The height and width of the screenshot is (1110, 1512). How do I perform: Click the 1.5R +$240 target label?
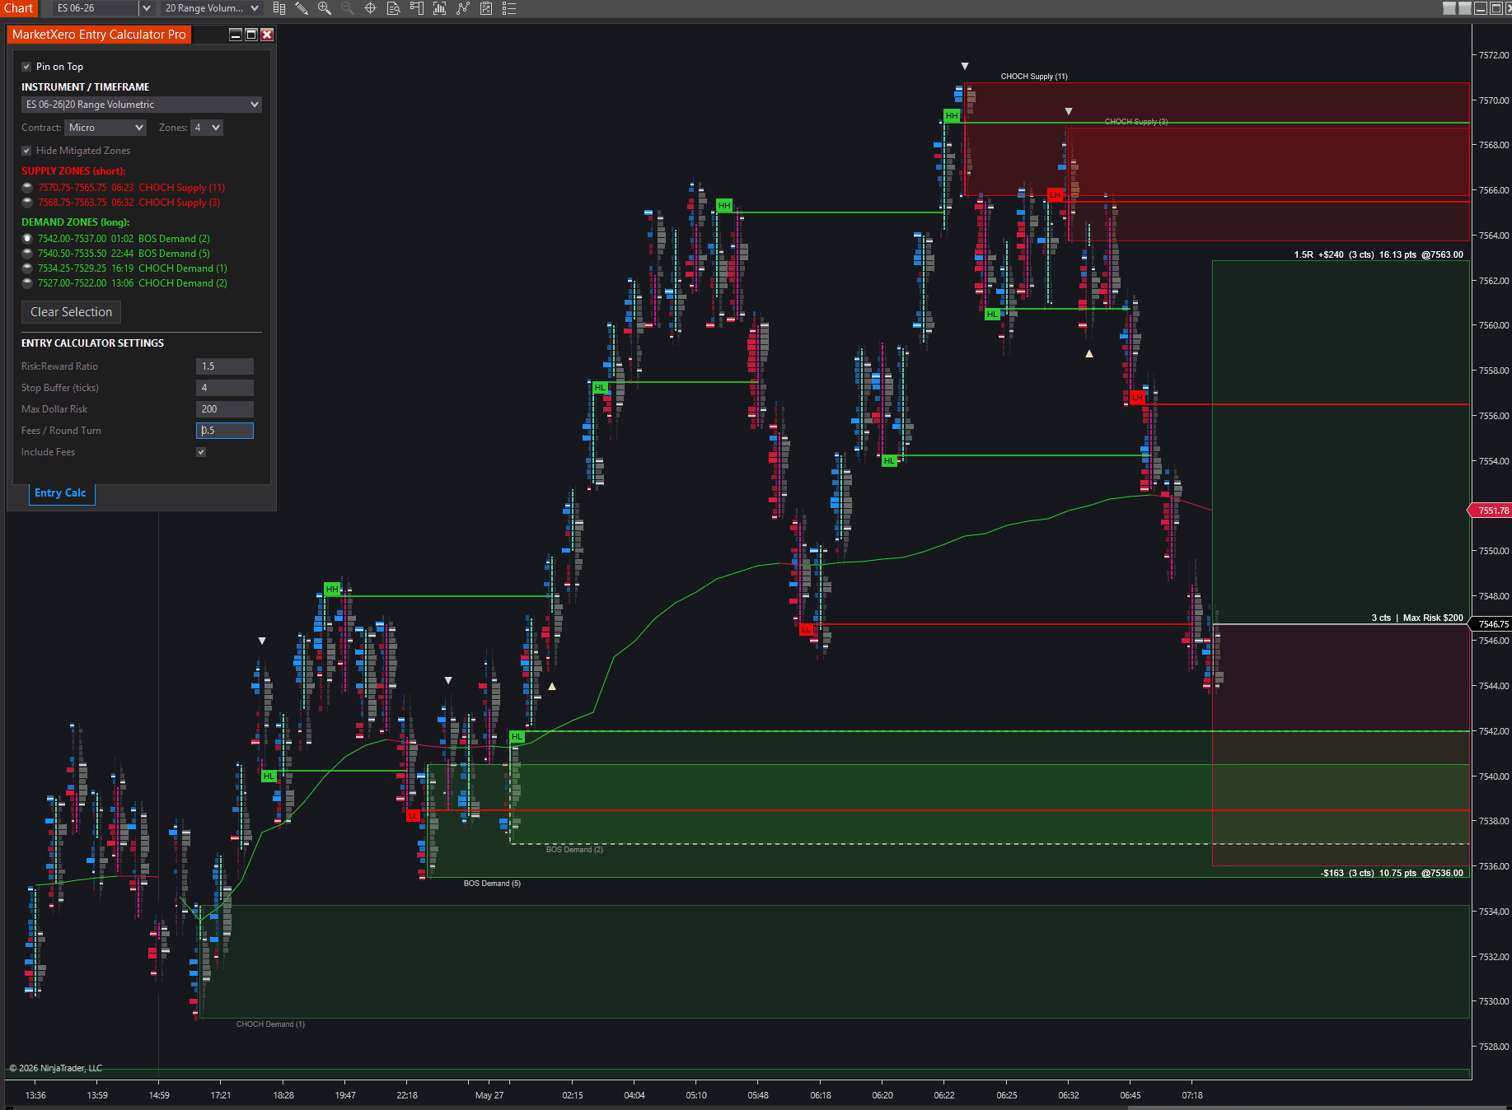[x=1379, y=255]
